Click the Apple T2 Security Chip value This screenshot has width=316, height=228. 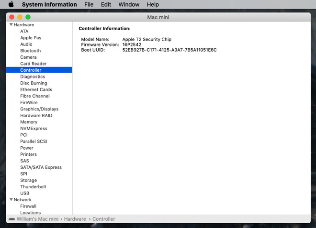(147, 39)
